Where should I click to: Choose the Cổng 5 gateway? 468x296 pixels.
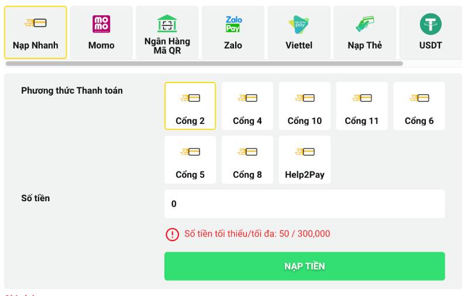click(x=190, y=160)
